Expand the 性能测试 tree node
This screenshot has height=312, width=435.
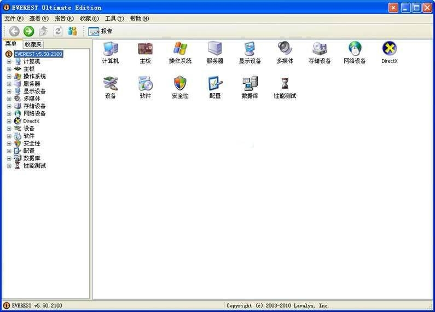point(9,166)
